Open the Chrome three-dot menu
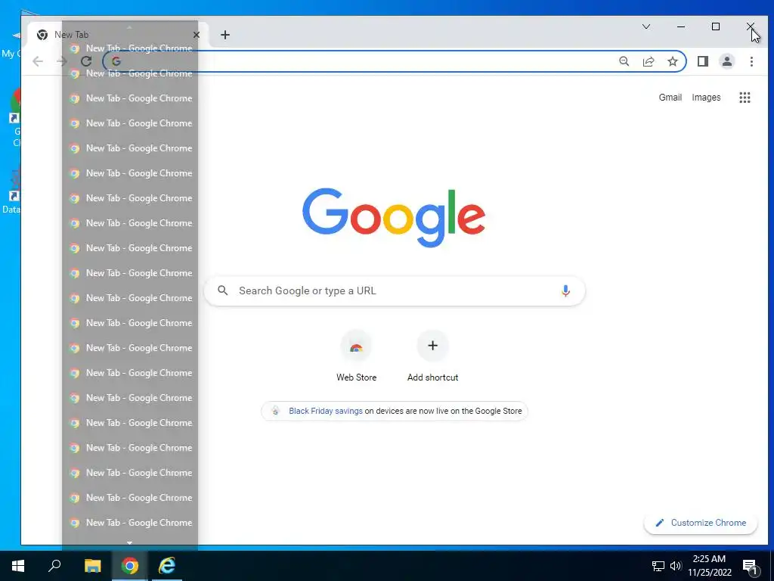The image size is (774, 581). pyautogui.click(x=751, y=61)
